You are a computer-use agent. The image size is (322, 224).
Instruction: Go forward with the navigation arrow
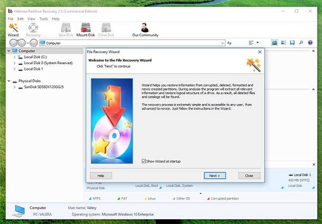coord(22,43)
